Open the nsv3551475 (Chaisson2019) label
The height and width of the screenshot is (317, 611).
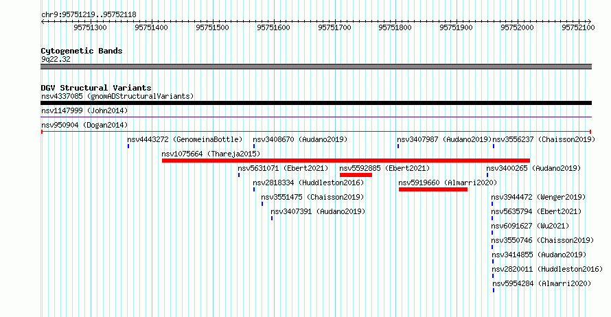click(312, 197)
